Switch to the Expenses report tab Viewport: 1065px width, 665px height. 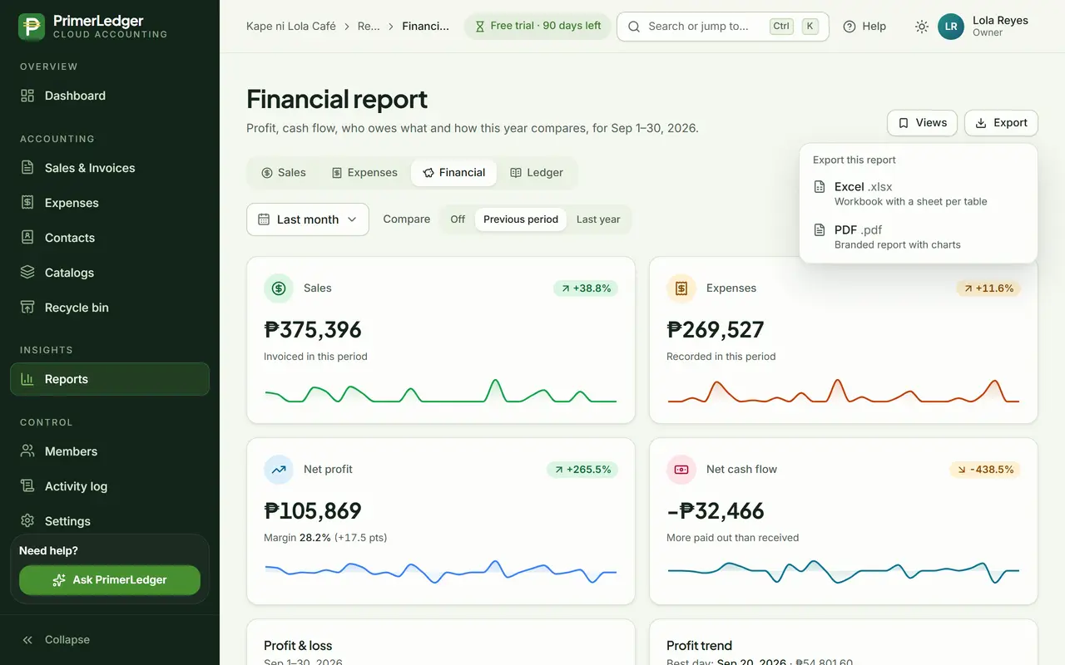(364, 173)
